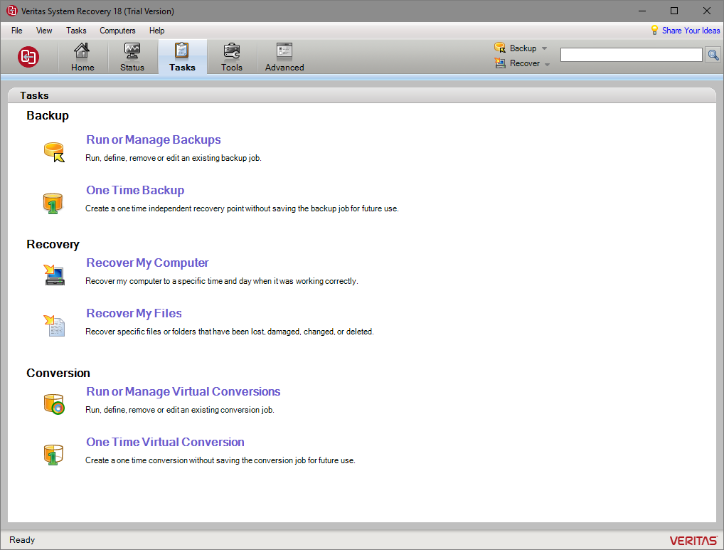Follow the Share Your Ideas link
This screenshot has width=724, height=550.
tap(691, 31)
